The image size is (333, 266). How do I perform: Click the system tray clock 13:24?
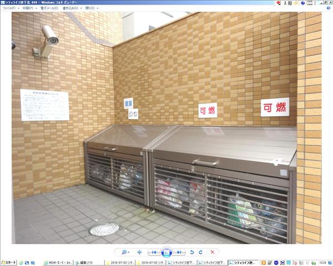point(322,263)
